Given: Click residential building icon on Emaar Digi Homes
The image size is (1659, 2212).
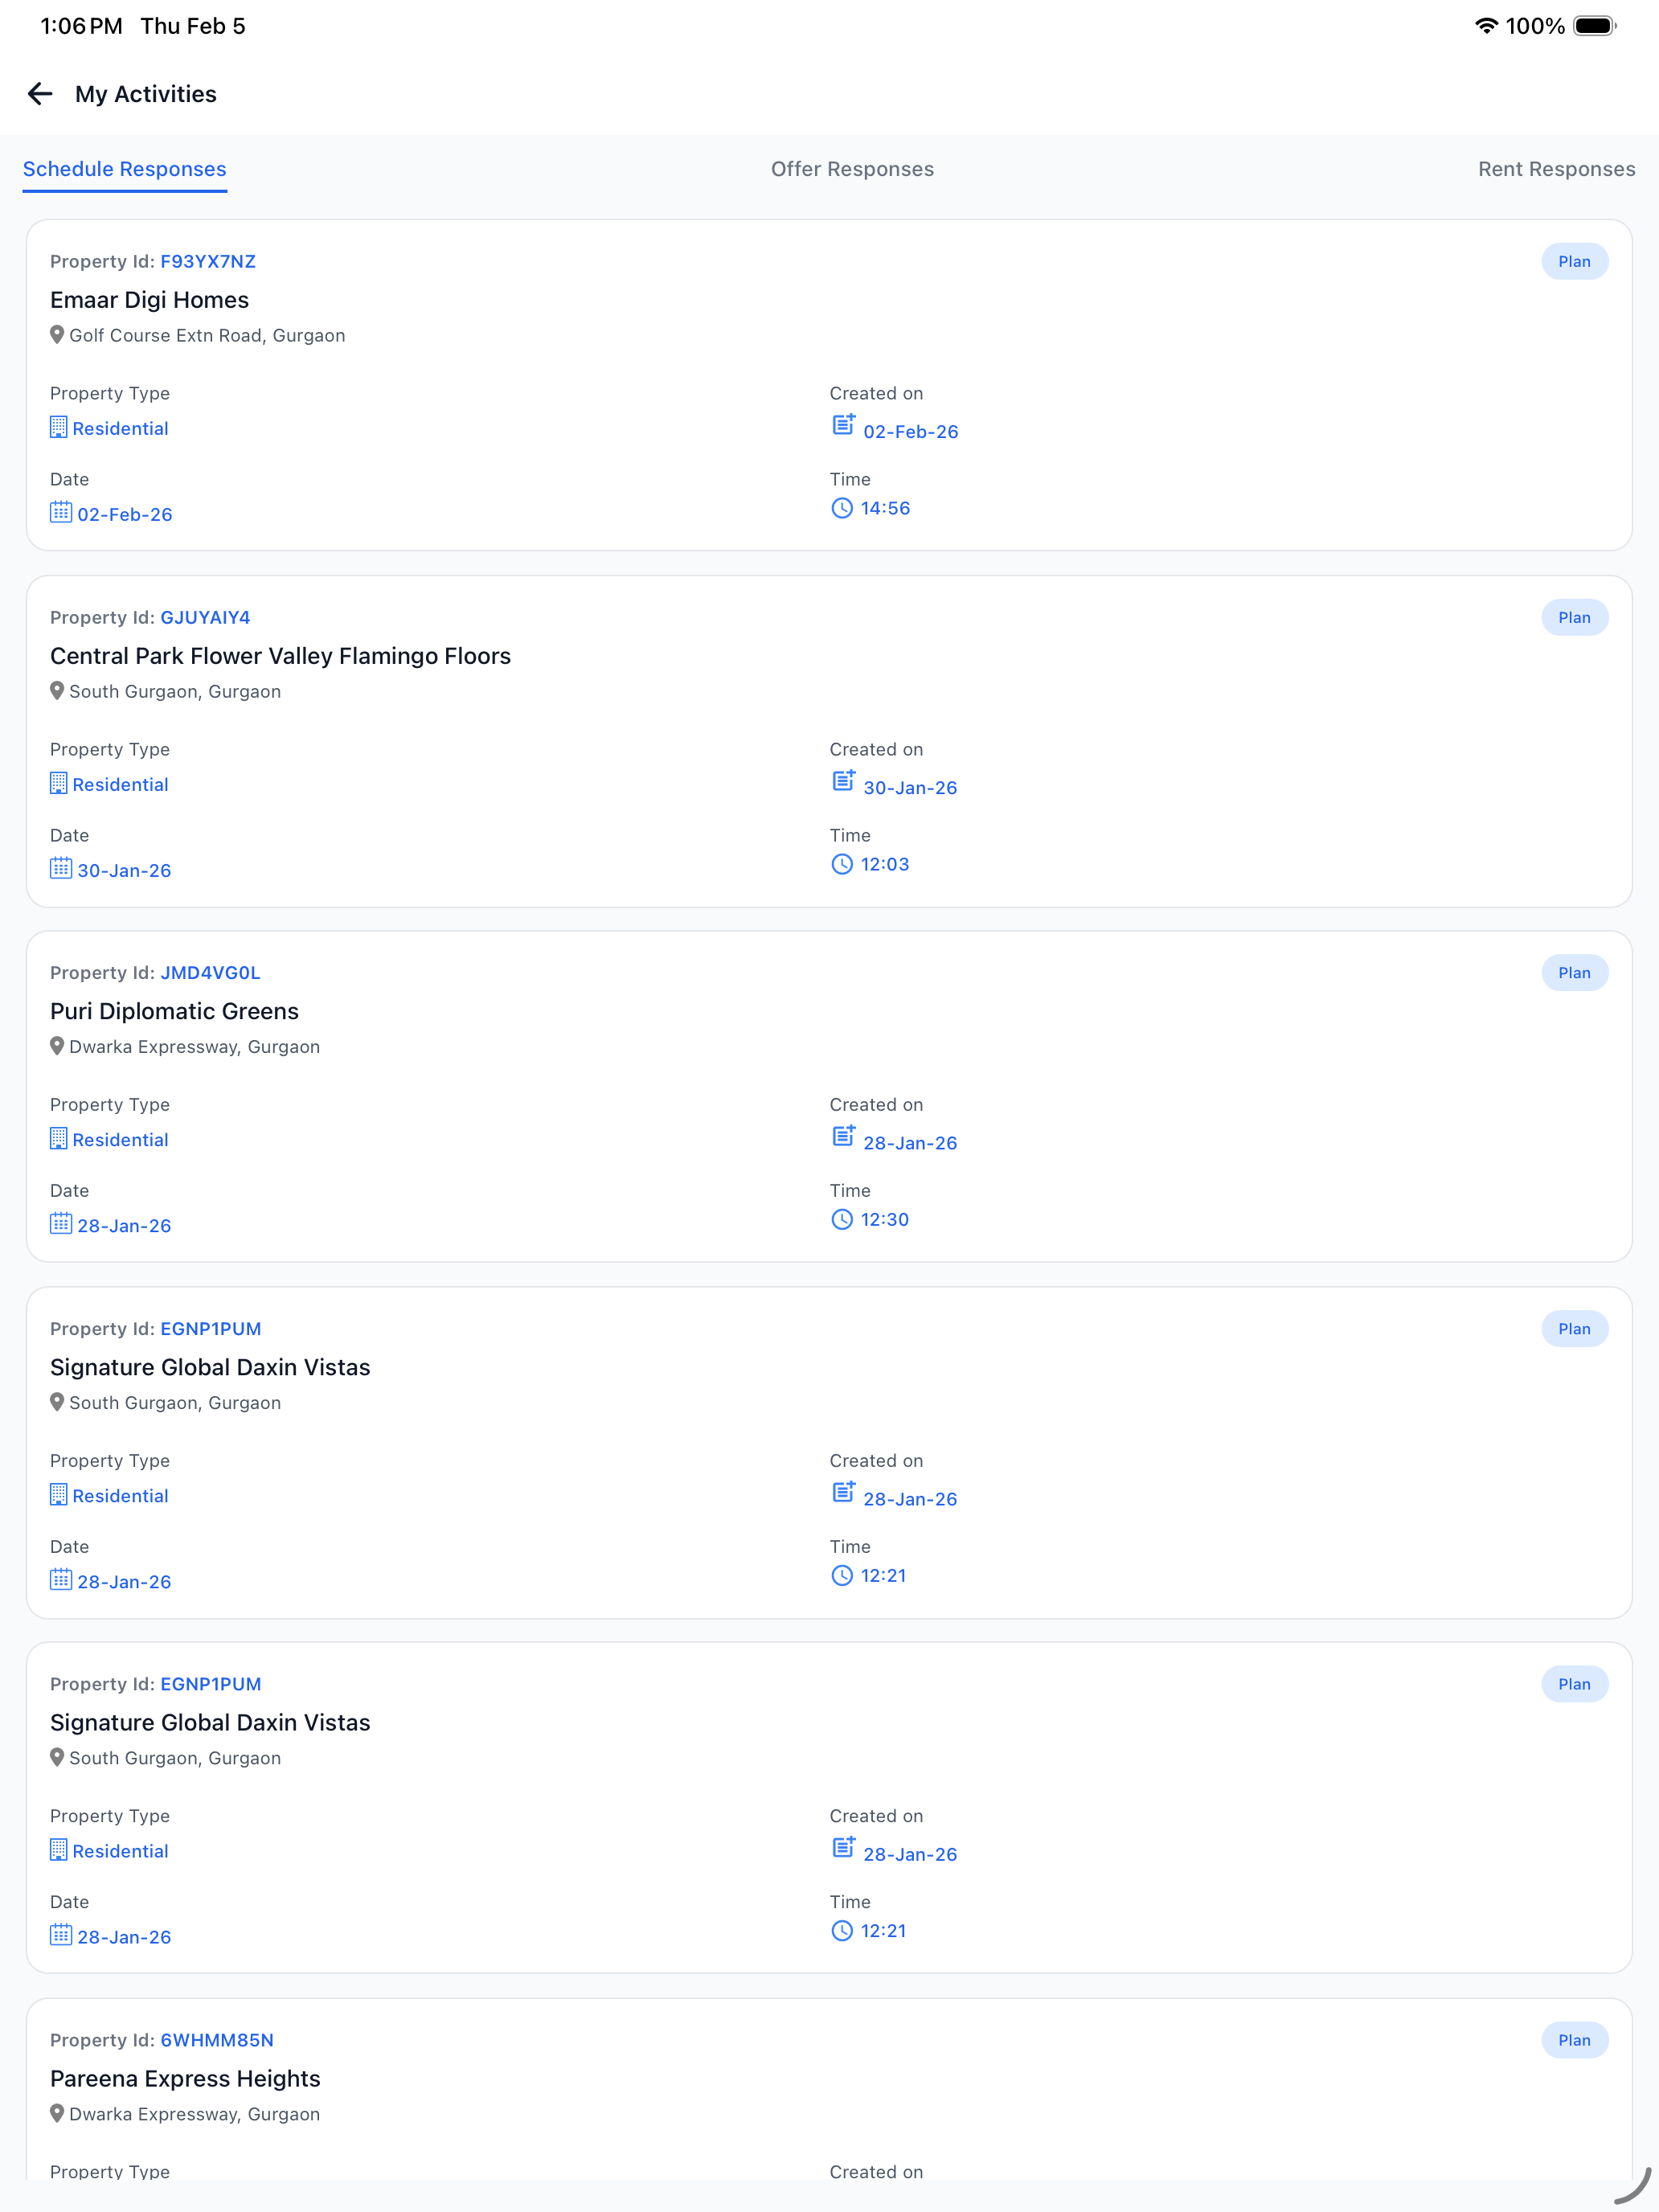Looking at the screenshot, I should pyautogui.click(x=59, y=428).
